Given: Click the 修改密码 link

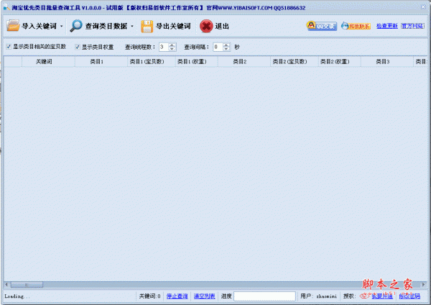Looking at the screenshot, I should click(409, 296).
